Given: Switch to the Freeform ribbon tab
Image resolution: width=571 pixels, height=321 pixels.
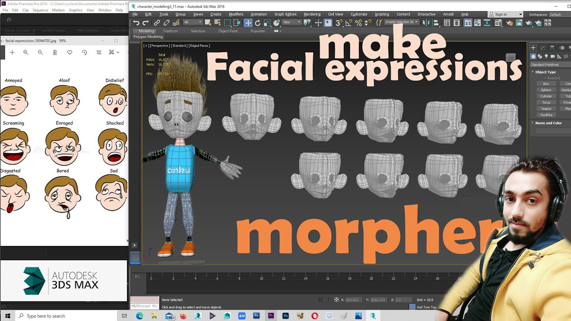Looking at the screenshot, I should click(170, 31).
